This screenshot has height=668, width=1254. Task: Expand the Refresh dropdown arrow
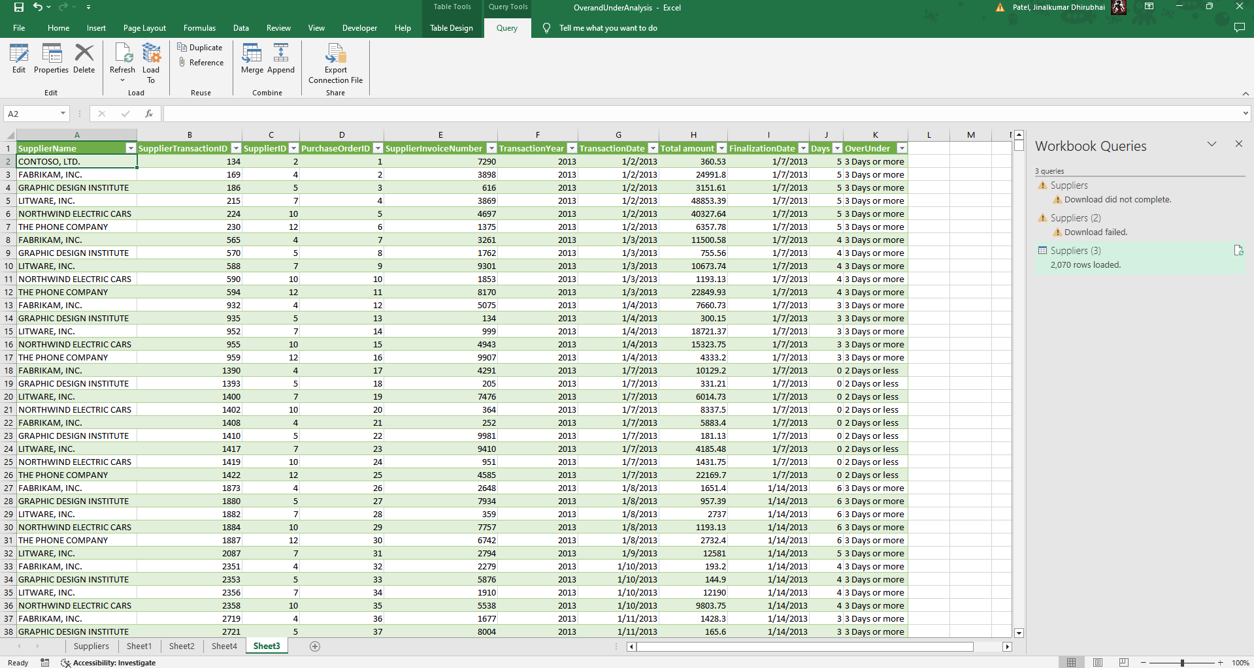[122, 80]
